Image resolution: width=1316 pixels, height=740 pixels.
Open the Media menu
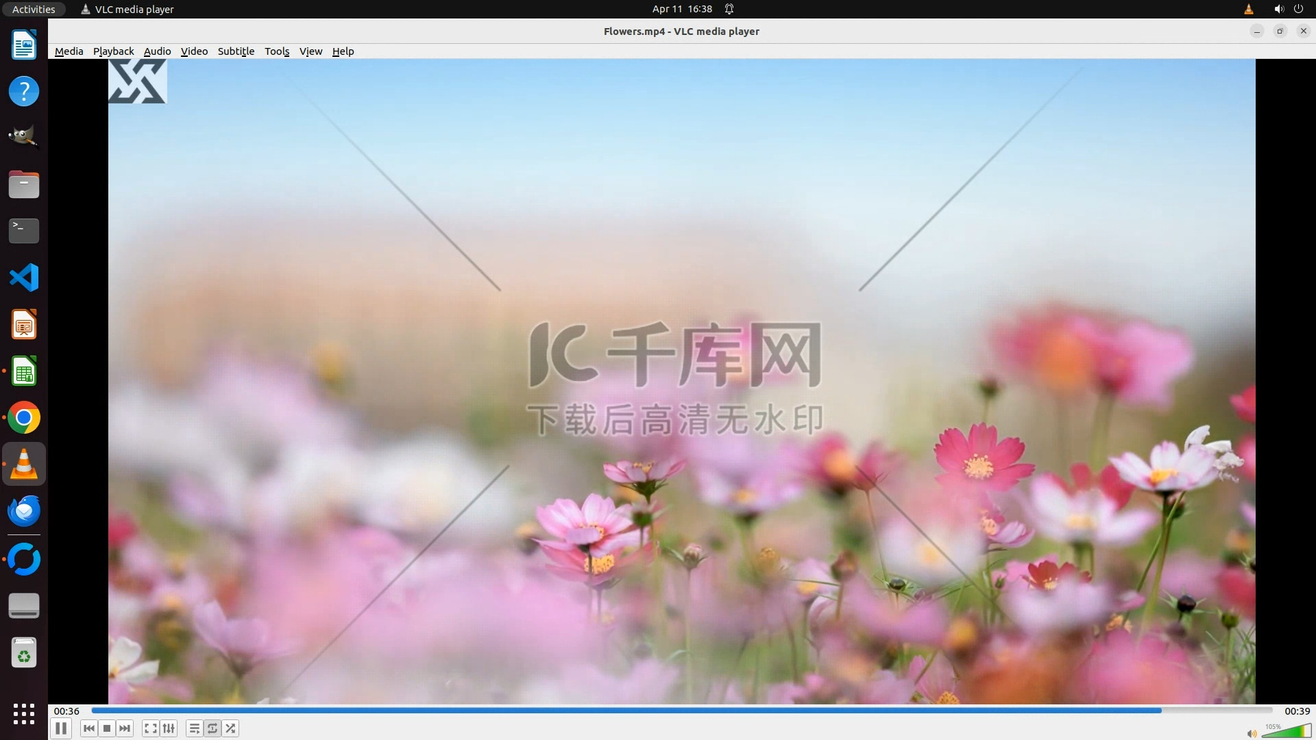(69, 51)
